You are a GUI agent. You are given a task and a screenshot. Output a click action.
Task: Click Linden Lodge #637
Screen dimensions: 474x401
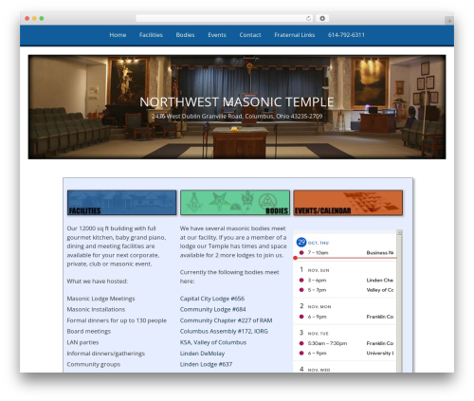[206, 364]
